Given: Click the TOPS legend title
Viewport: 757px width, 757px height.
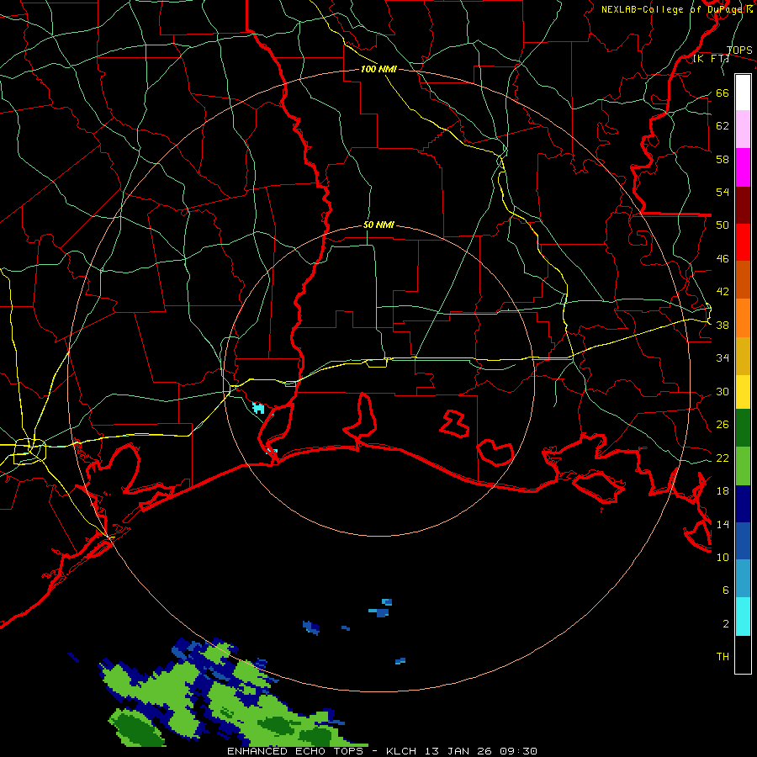Looking at the screenshot, I should 739,50.
